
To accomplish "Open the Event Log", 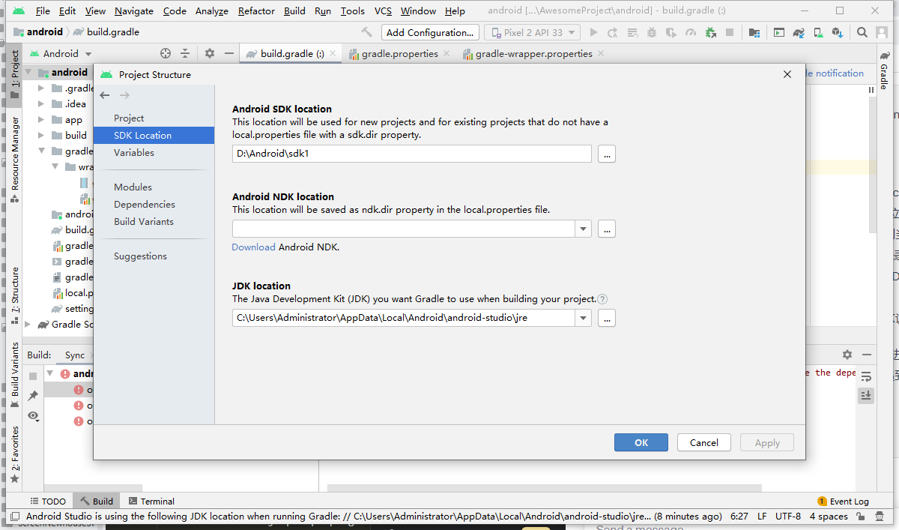I will (x=850, y=501).
